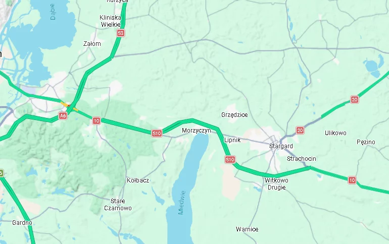Select the Stare Czarnowo label
This screenshot has width=389, height=244.
pyautogui.click(x=118, y=204)
